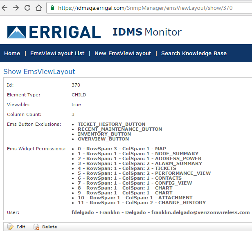Open the OVERVIEW_BUTTON exclusion

click(x=103, y=139)
